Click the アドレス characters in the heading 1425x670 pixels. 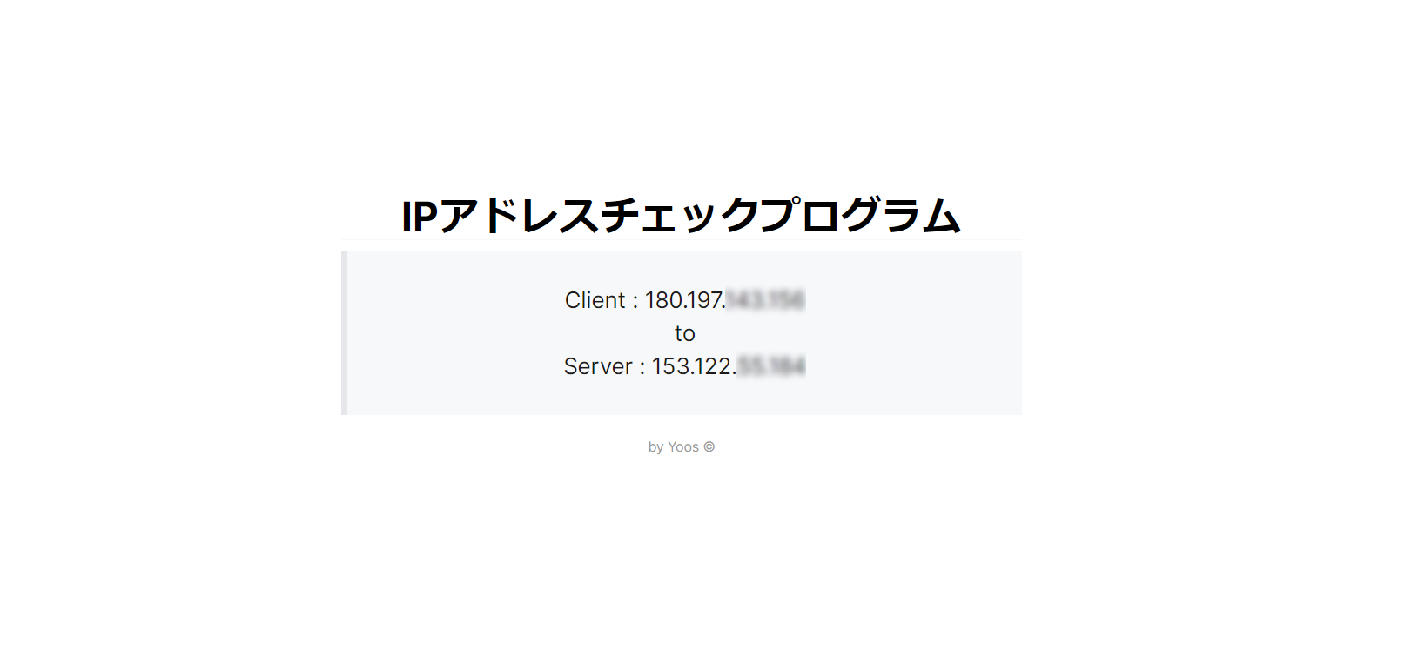click(x=519, y=216)
